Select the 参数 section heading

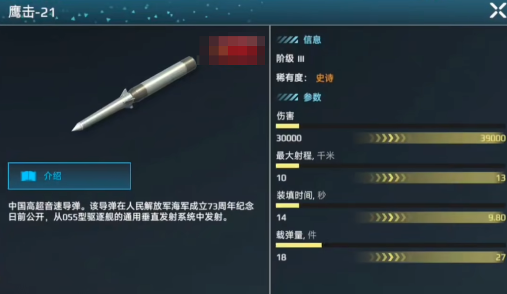click(x=312, y=97)
